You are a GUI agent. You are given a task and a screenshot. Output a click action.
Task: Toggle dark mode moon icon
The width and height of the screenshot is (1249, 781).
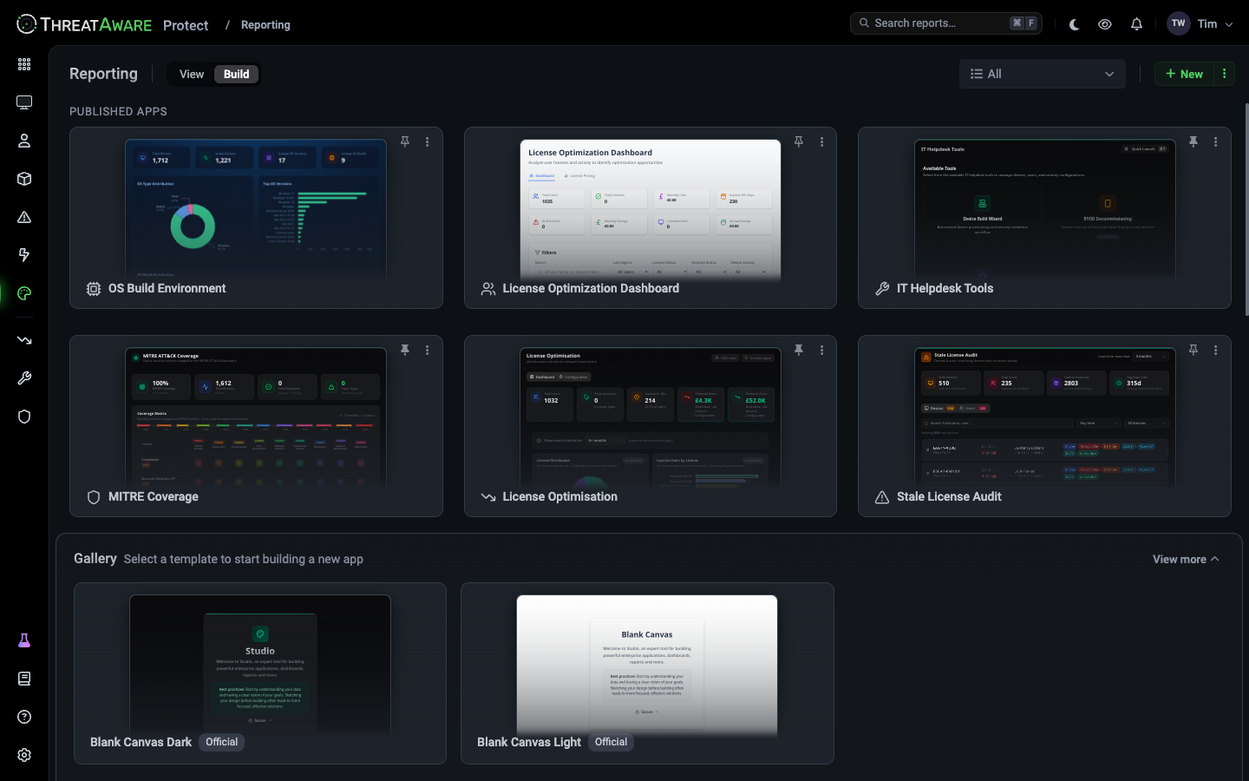pos(1074,24)
